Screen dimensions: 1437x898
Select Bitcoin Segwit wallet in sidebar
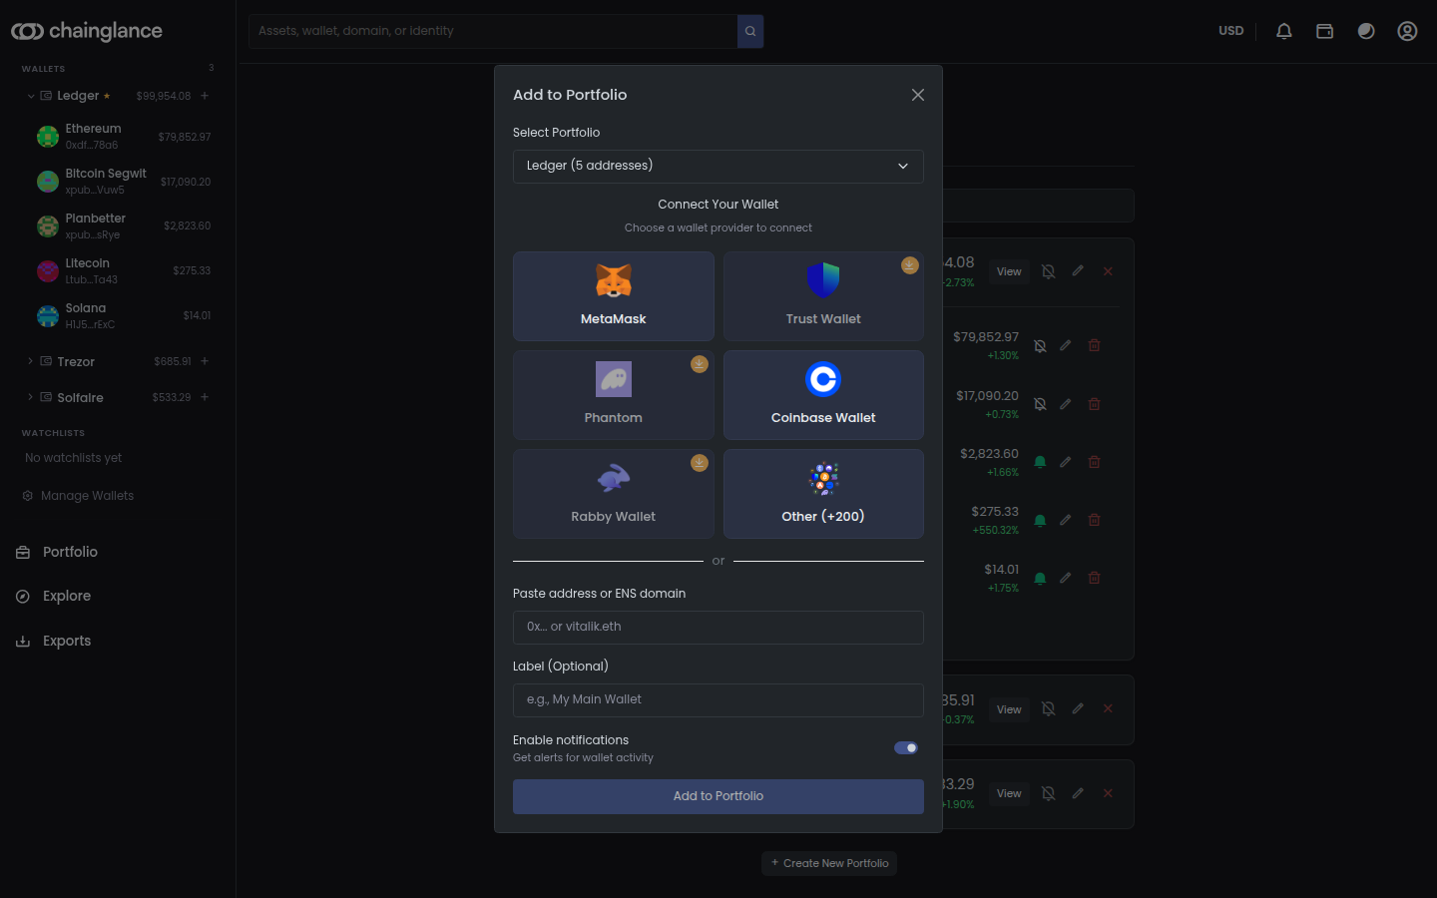coord(123,182)
